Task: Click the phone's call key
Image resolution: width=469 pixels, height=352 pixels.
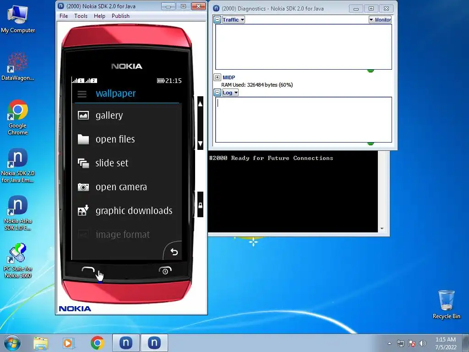Action: tap(88, 270)
